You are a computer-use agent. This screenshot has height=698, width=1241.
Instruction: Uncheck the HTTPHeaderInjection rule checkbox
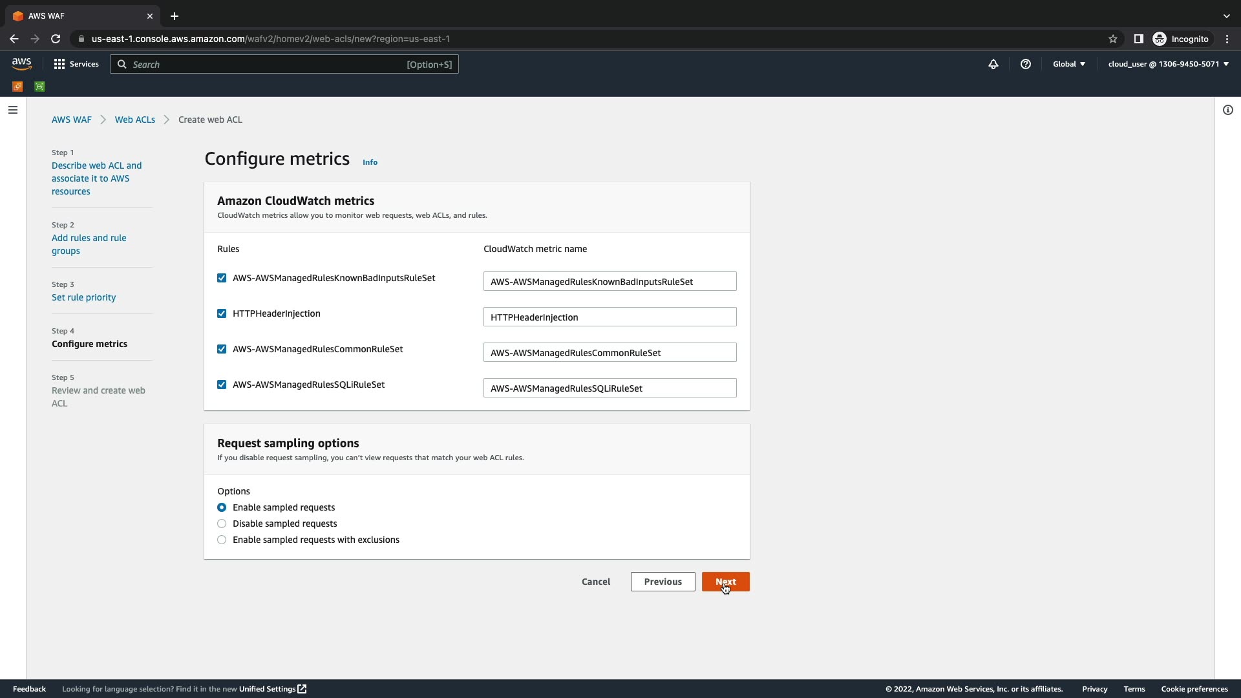pyautogui.click(x=222, y=313)
